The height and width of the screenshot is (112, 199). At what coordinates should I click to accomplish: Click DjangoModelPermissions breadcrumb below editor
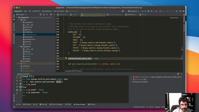pos(73,71)
